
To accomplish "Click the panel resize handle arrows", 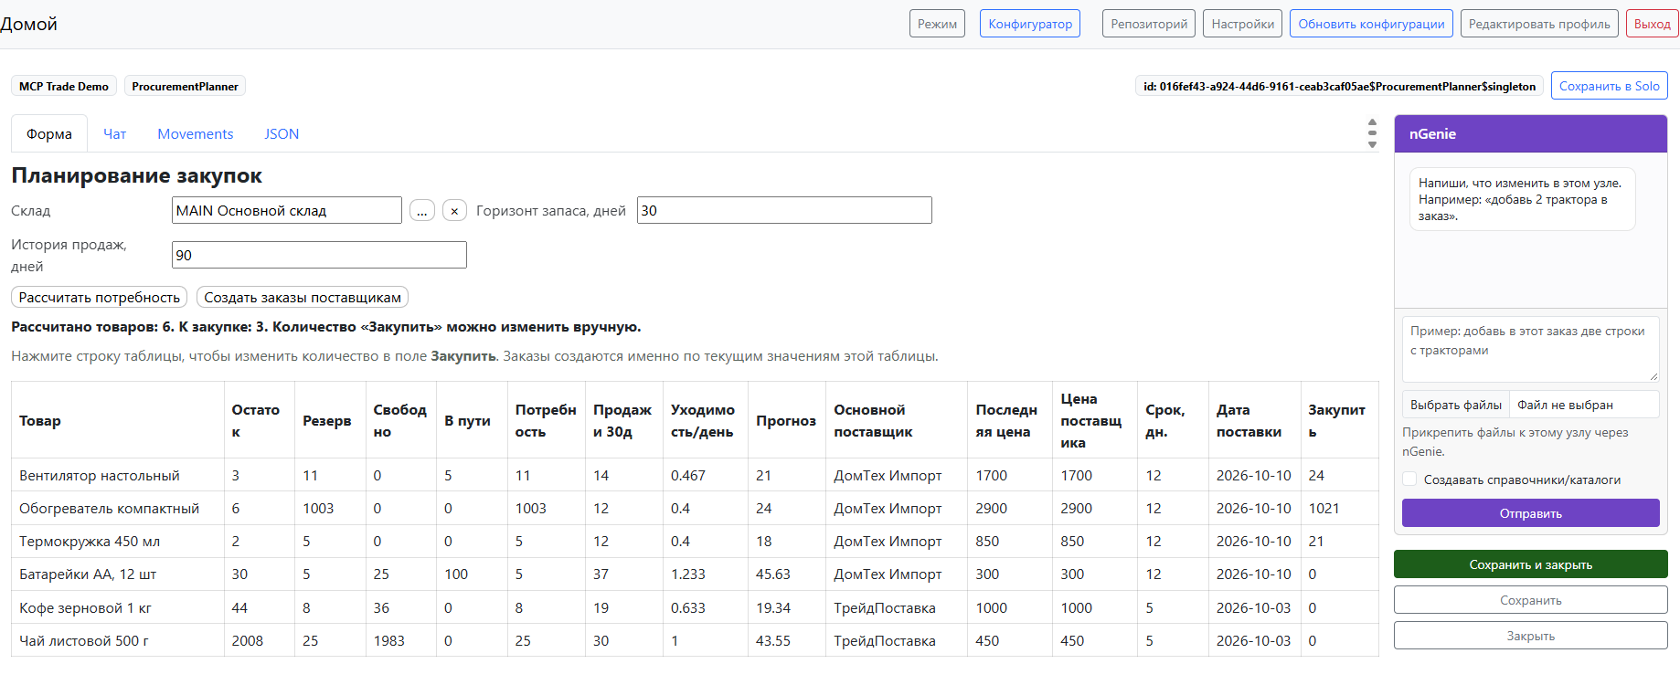I will click(x=1371, y=133).
